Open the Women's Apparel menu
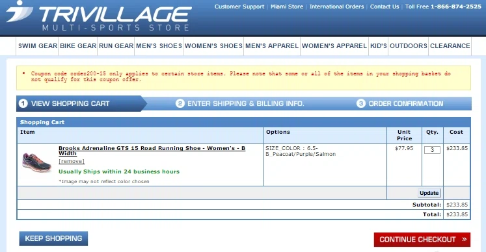This screenshot has width=486, height=252. (x=334, y=46)
